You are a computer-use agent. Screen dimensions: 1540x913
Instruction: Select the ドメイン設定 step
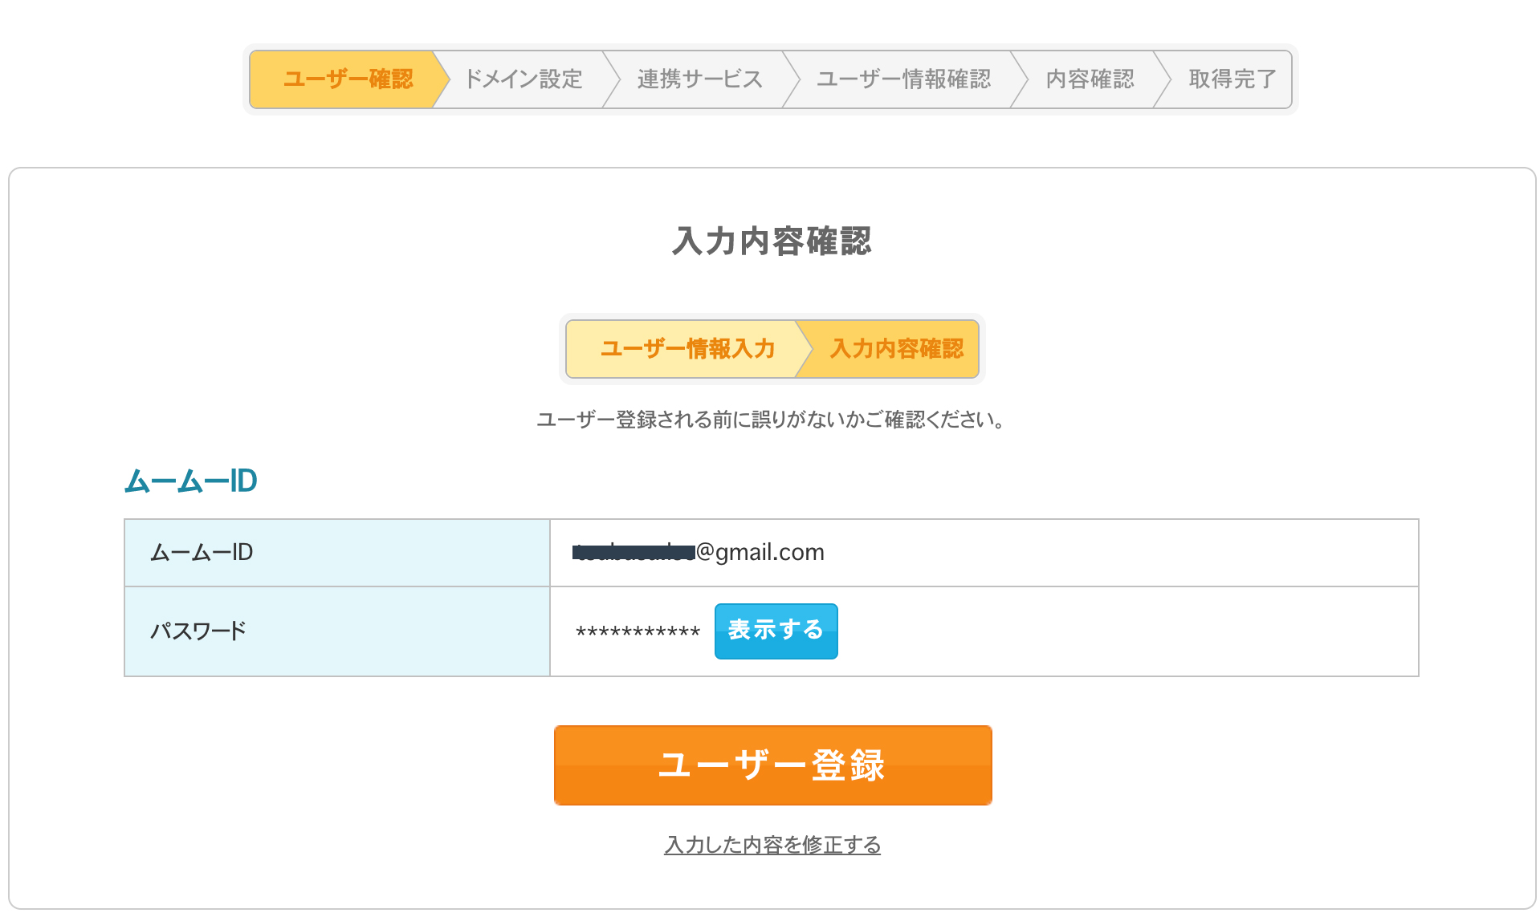point(523,79)
